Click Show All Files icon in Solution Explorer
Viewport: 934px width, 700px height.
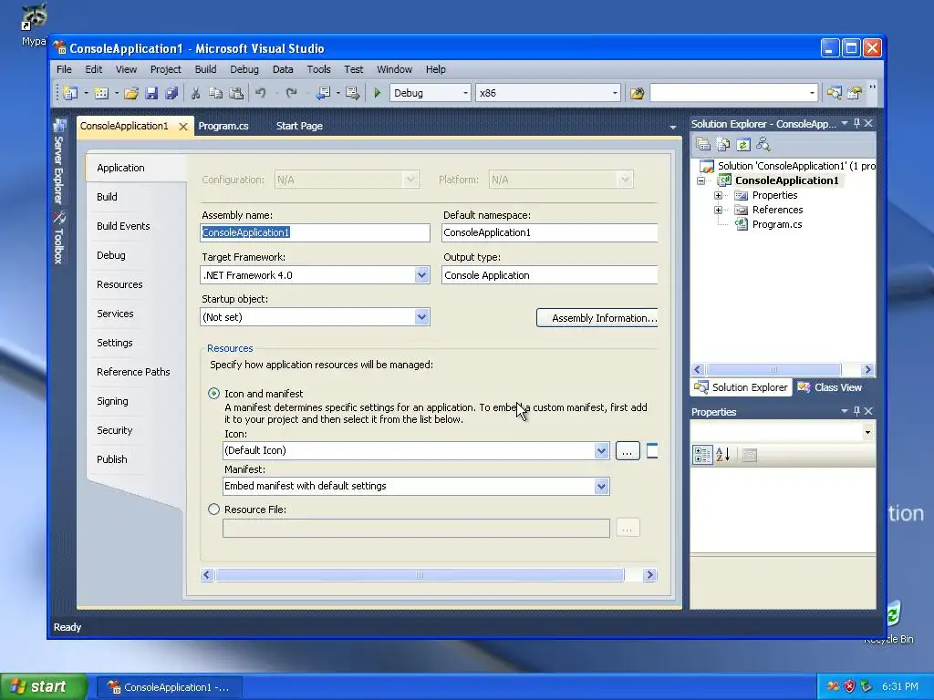(723, 144)
